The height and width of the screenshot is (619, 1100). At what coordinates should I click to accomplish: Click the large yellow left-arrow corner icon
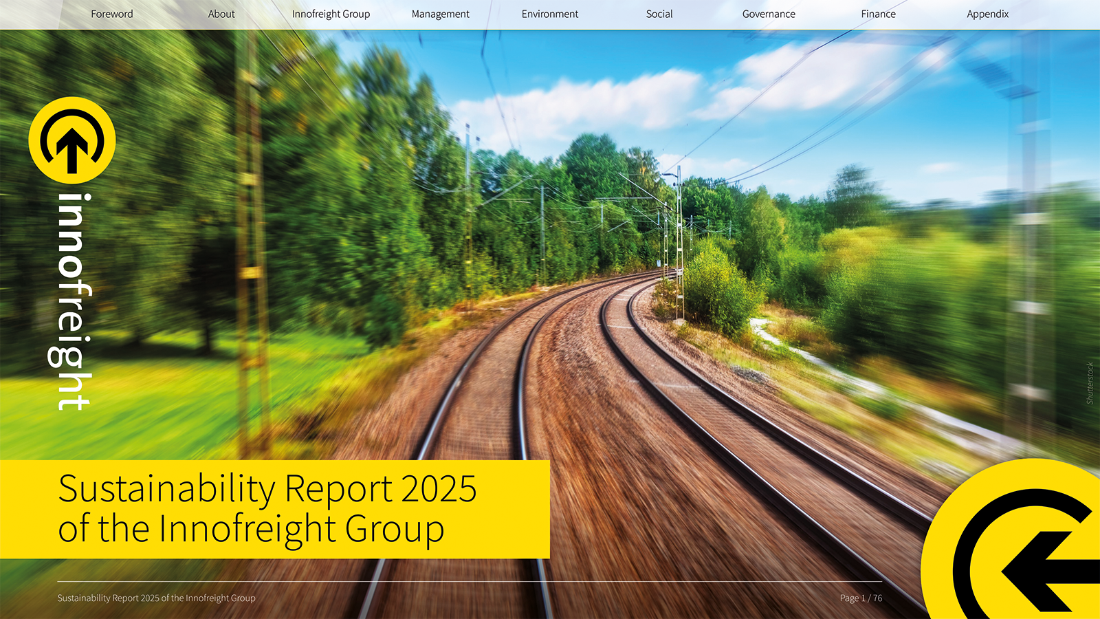point(1011,539)
